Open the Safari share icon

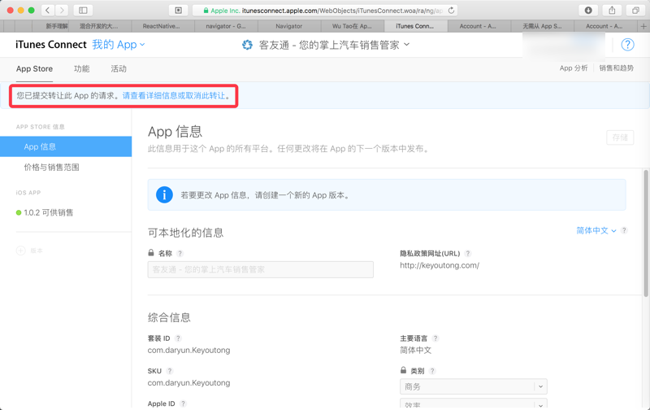tap(612, 11)
